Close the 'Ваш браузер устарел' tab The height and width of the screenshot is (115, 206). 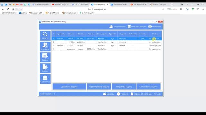pyautogui.click(x=108, y=4)
